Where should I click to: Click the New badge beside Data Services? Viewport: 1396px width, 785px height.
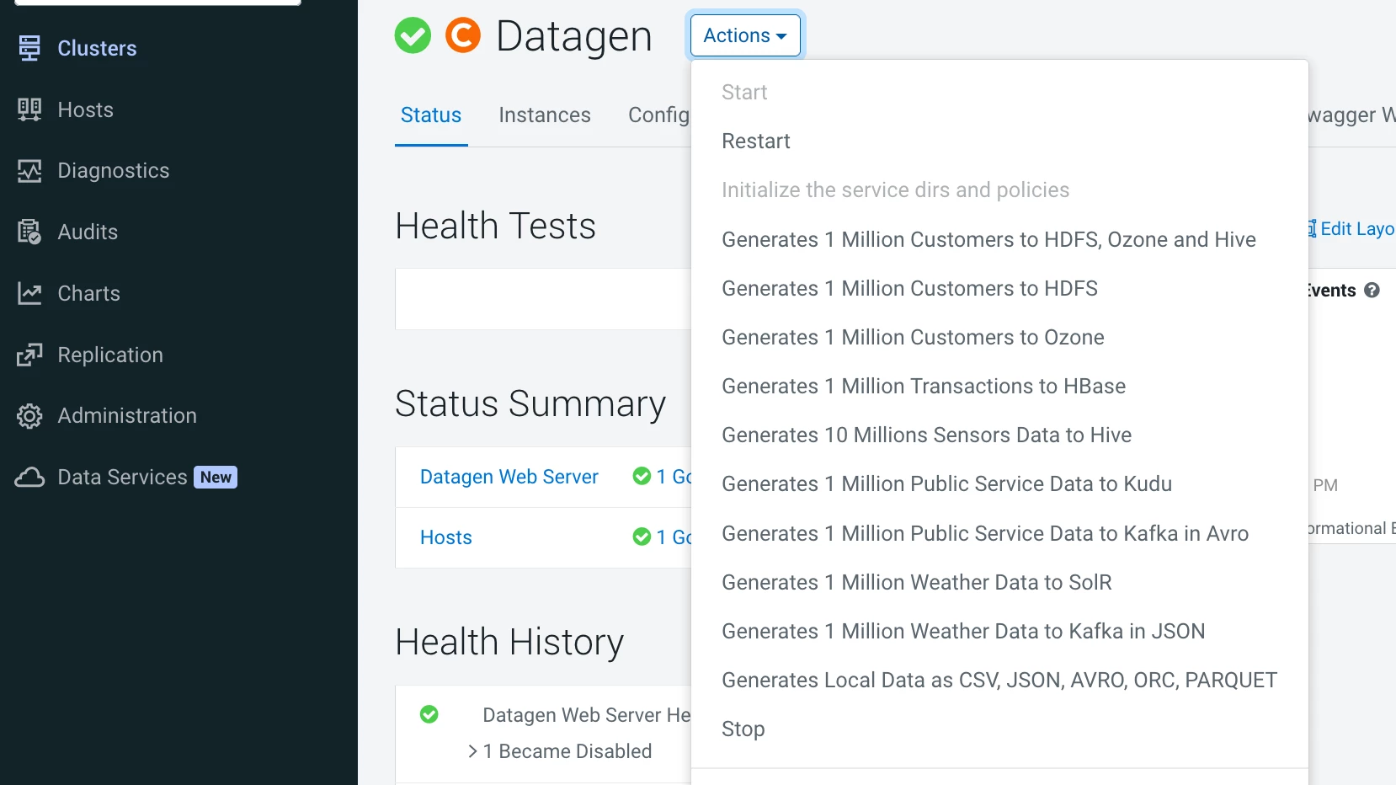point(216,478)
